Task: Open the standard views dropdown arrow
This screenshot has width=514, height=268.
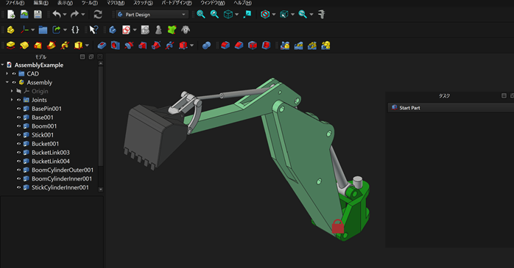Action: click(236, 15)
